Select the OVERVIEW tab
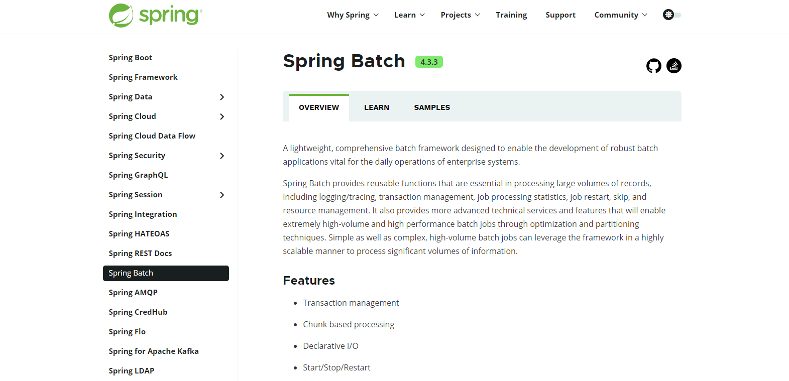The image size is (789, 381). click(x=319, y=107)
